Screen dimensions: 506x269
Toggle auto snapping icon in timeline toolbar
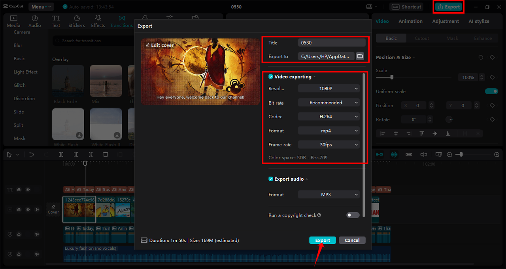pos(394,155)
